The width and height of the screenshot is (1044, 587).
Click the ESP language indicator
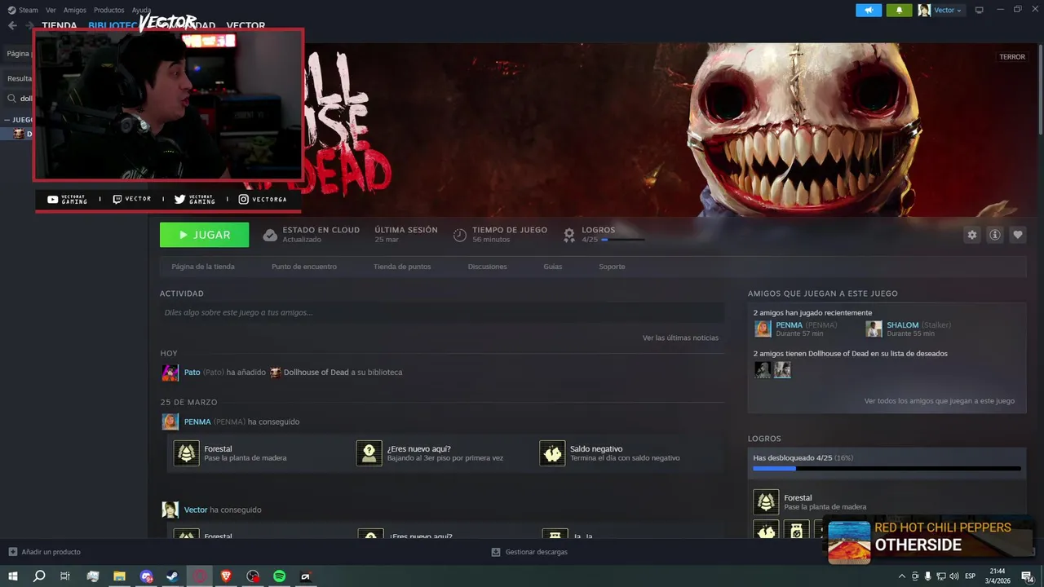[970, 576]
